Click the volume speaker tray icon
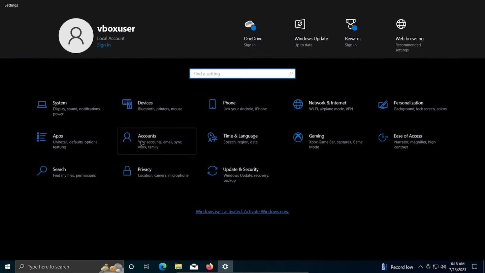 (x=443, y=267)
